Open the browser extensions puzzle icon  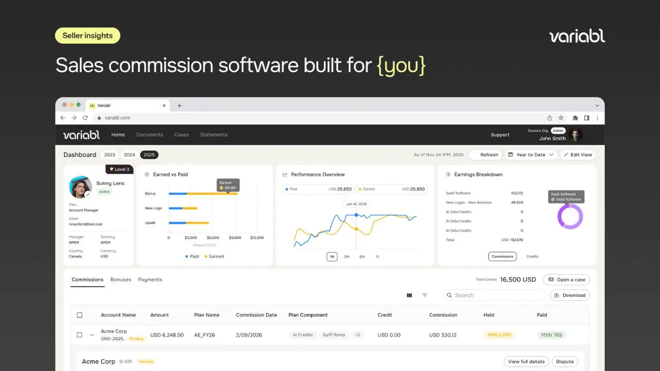click(x=575, y=118)
